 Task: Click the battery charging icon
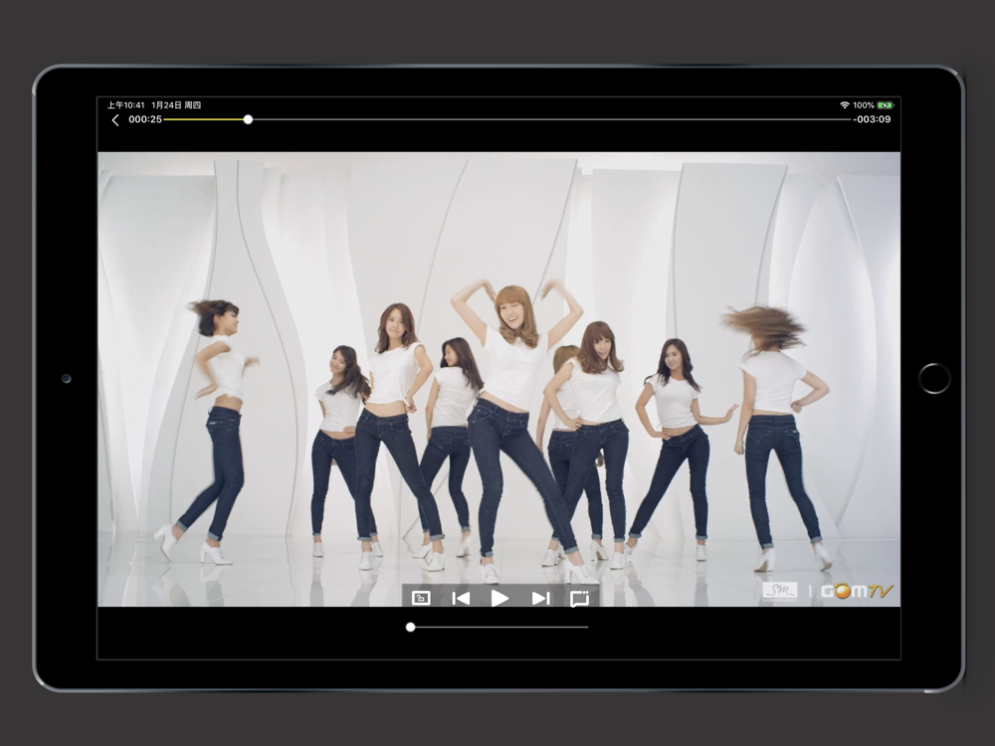(x=886, y=104)
